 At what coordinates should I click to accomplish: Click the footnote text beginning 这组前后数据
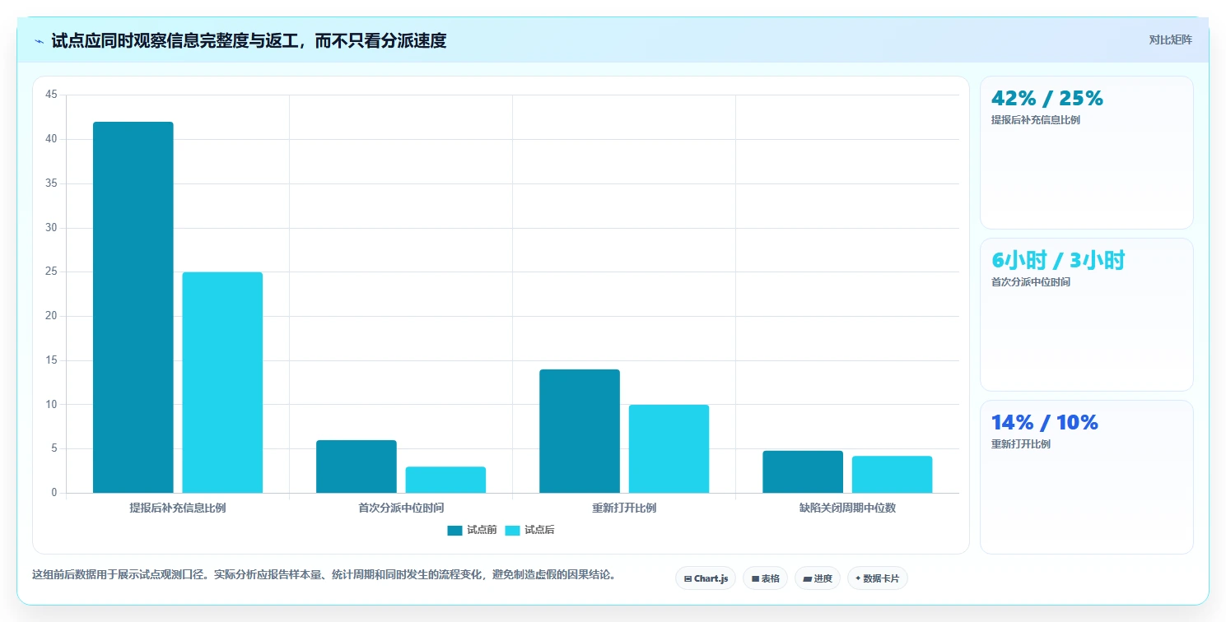coord(324,574)
